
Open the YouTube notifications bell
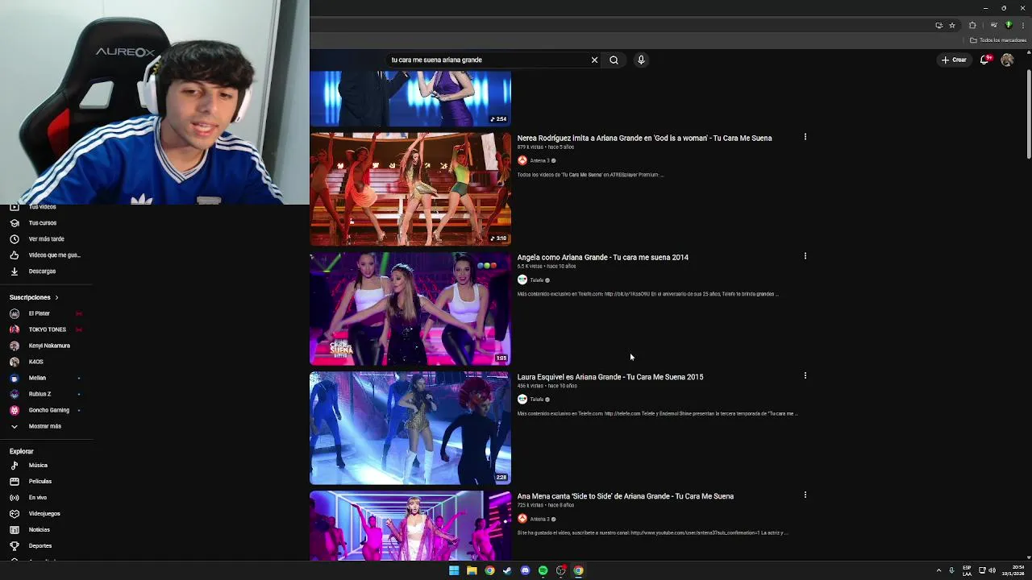pos(984,60)
